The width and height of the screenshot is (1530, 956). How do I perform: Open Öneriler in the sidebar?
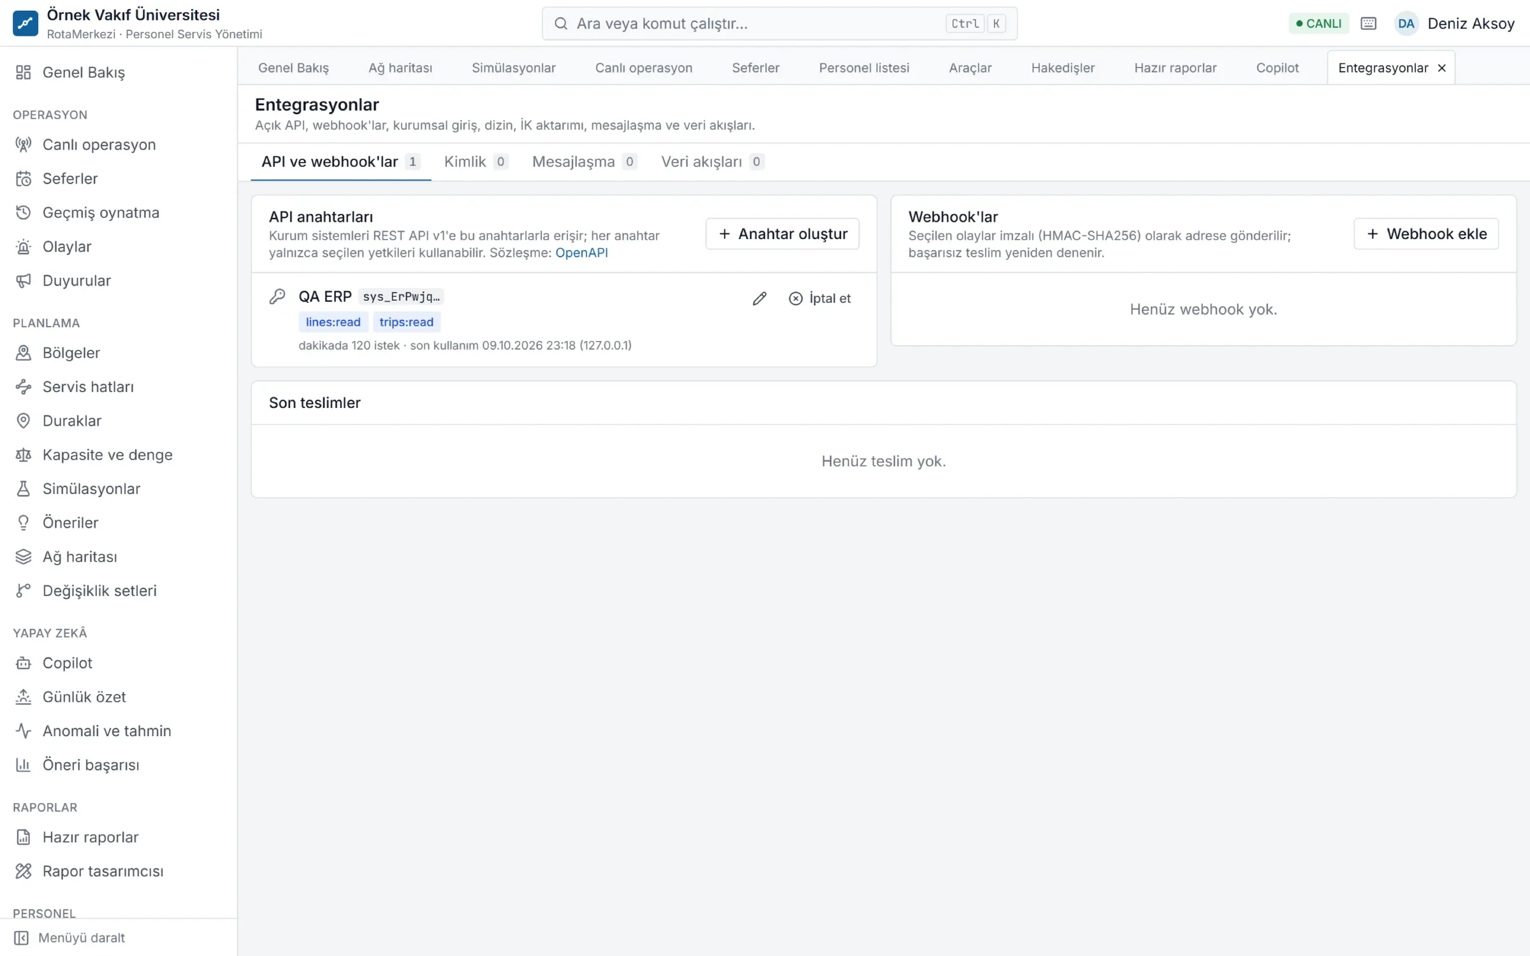119,523
